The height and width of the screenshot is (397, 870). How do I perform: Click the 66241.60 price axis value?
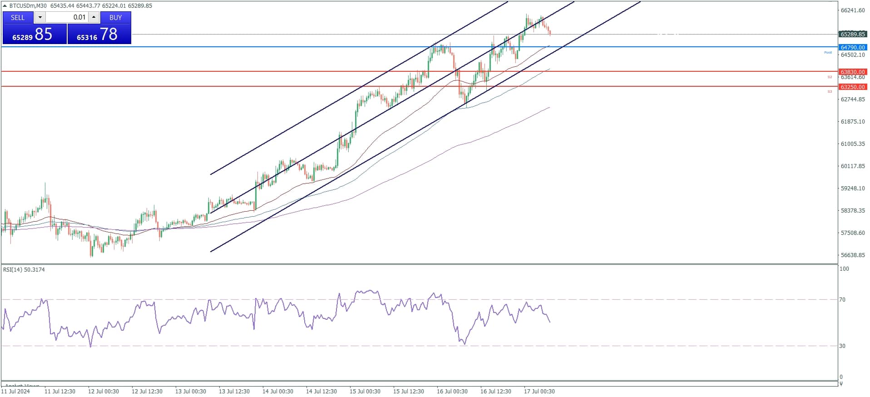[x=853, y=10]
